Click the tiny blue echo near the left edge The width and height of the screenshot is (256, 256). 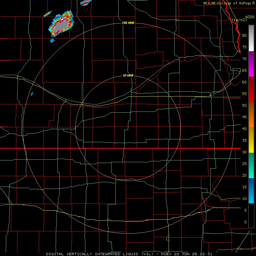tap(32, 94)
